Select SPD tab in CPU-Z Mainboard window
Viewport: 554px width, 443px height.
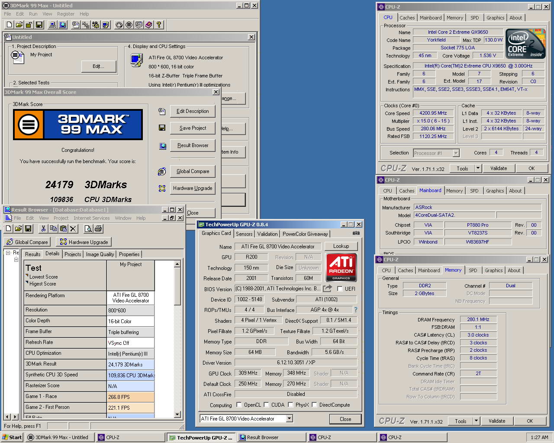click(x=474, y=191)
